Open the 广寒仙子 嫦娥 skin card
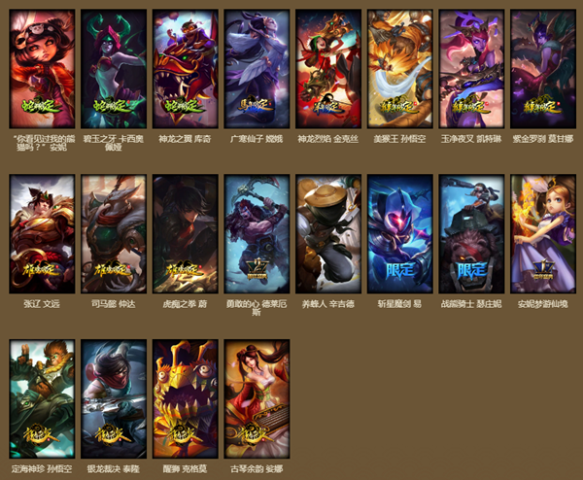The height and width of the screenshot is (480, 583). [x=257, y=69]
